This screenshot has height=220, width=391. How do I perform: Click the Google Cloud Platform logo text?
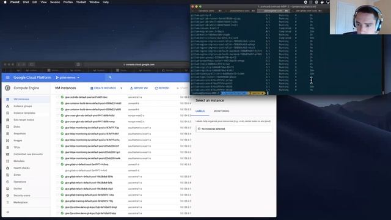32,78
